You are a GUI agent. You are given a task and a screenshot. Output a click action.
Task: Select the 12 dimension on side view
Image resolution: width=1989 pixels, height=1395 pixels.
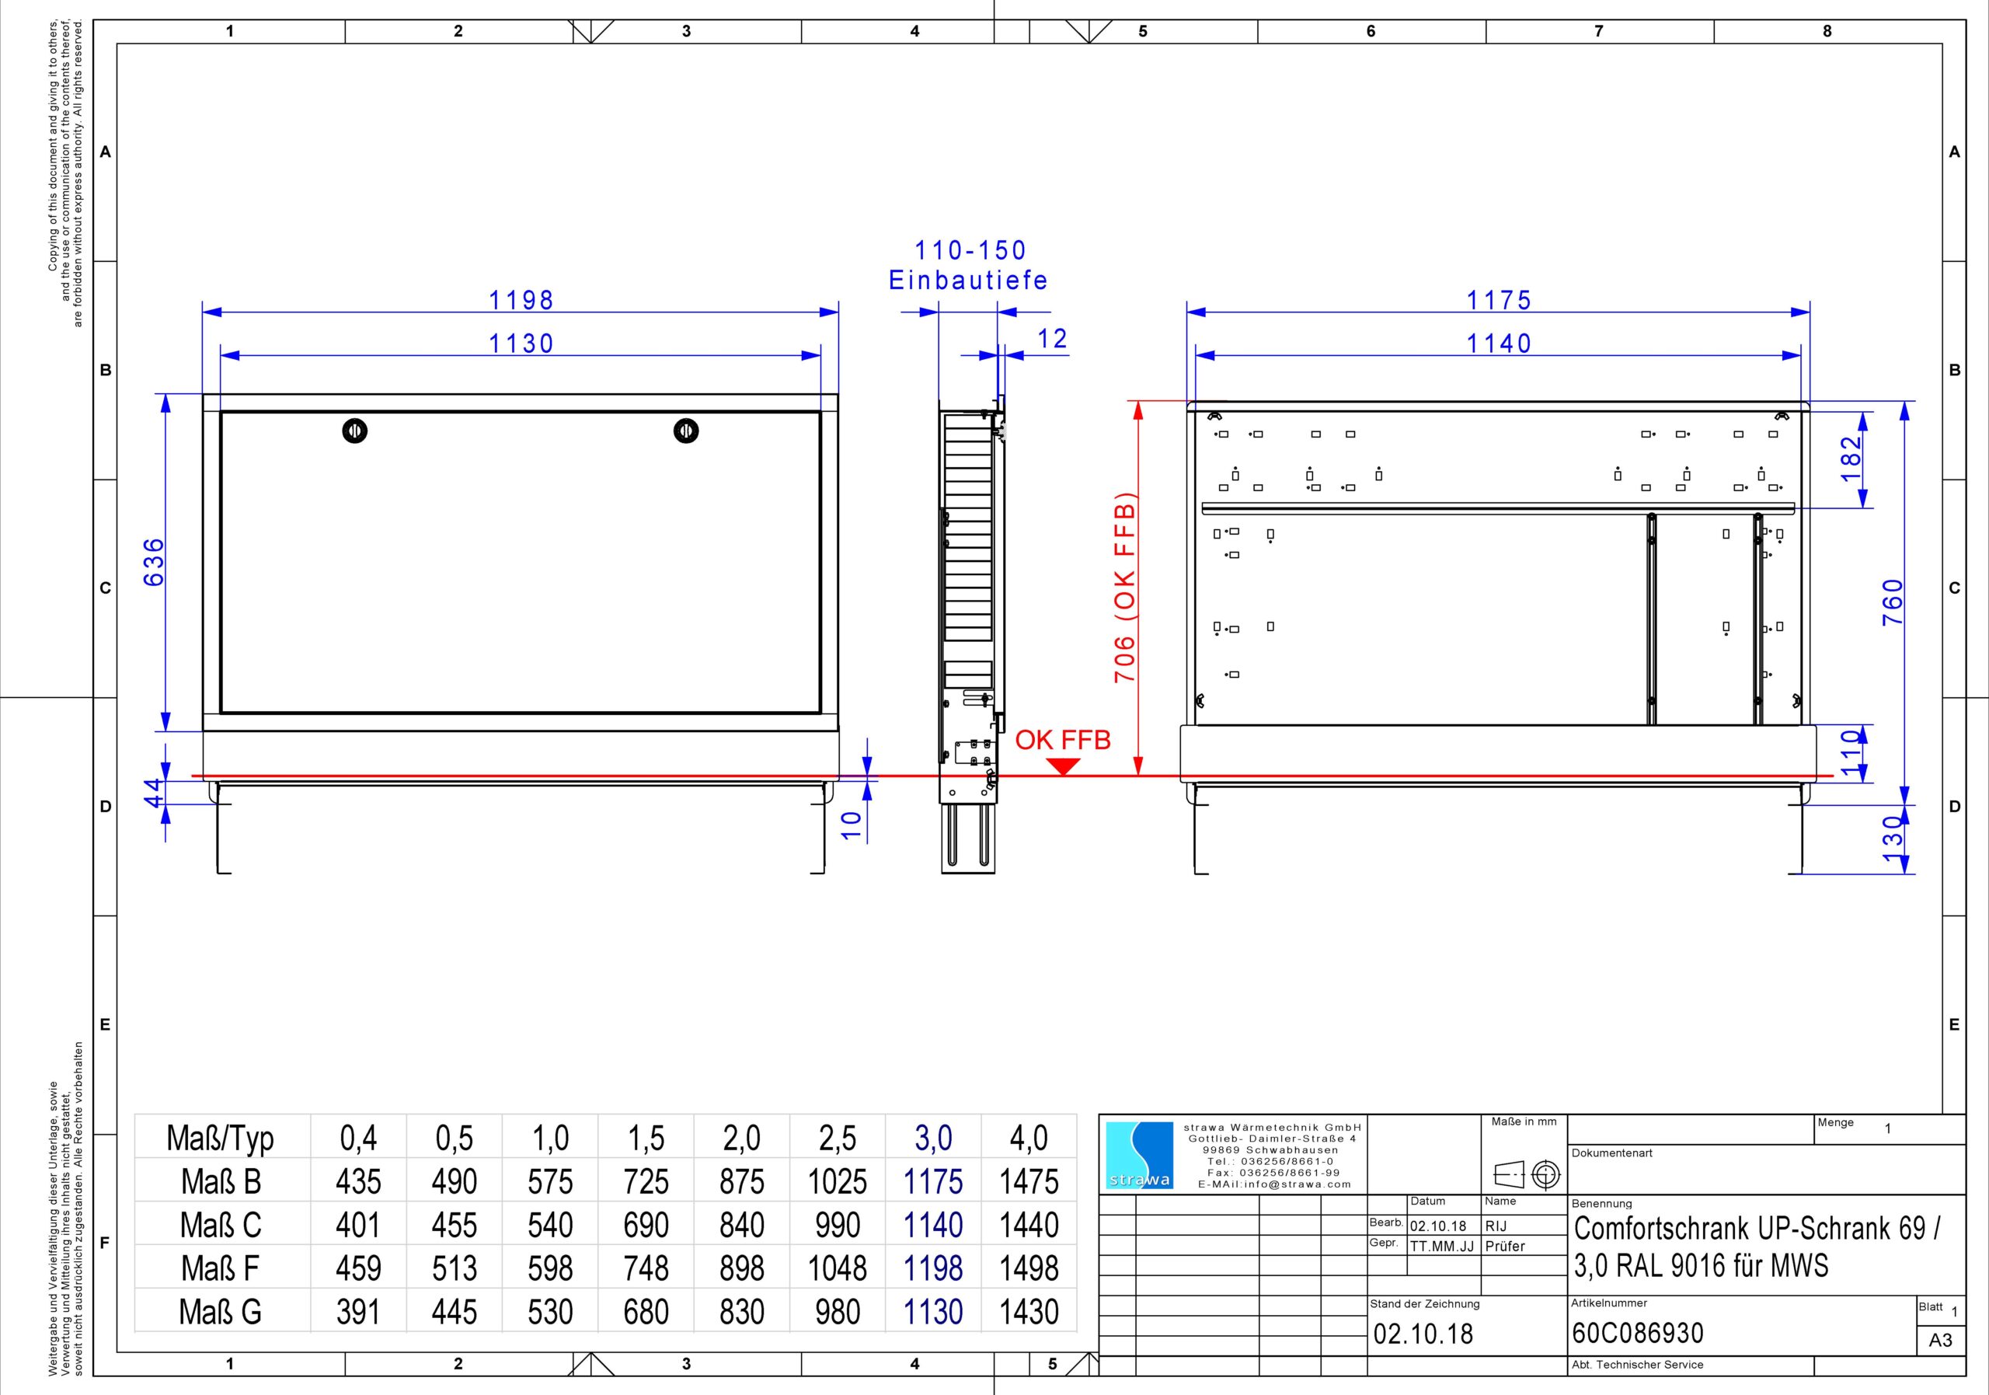(x=1052, y=339)
